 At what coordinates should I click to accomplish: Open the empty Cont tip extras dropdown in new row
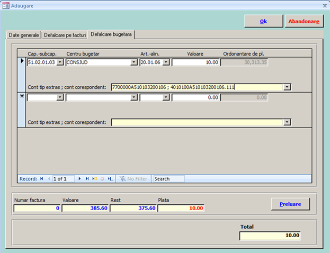pyautogui.click(x=287, y=122)
